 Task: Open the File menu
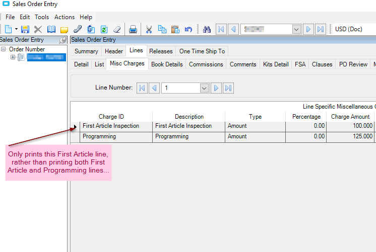(10, 17)
